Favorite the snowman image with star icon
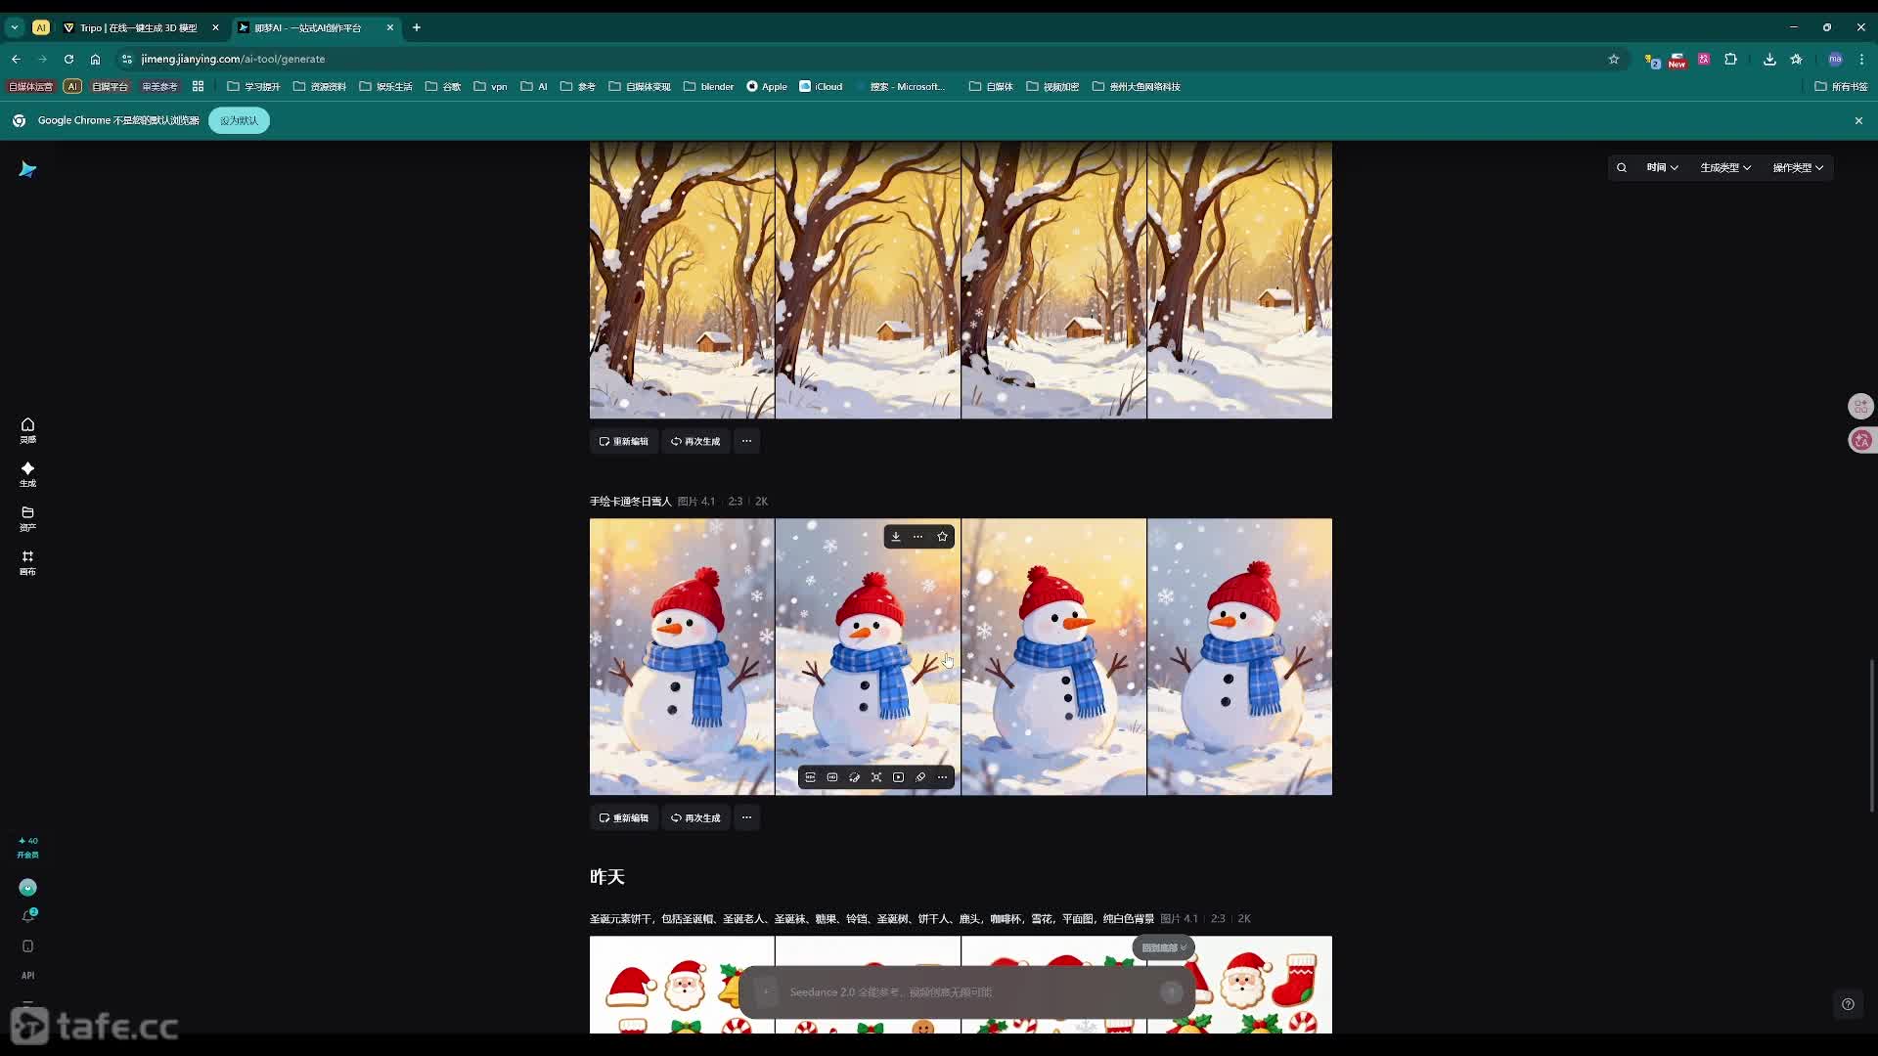This screenshot has width=1878, height=1056. [942, 537]
